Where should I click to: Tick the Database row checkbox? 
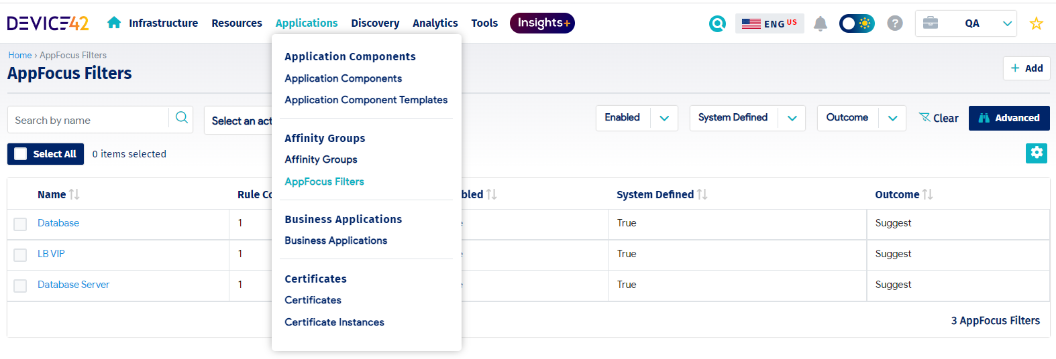click(20, 224)
